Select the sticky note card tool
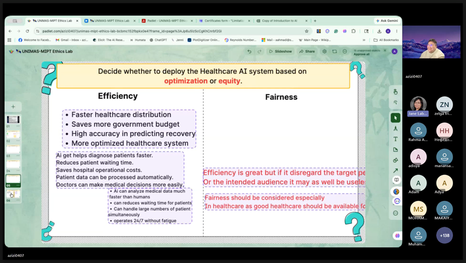This screenshot has width=466, height=263. (x=395, y=150)
